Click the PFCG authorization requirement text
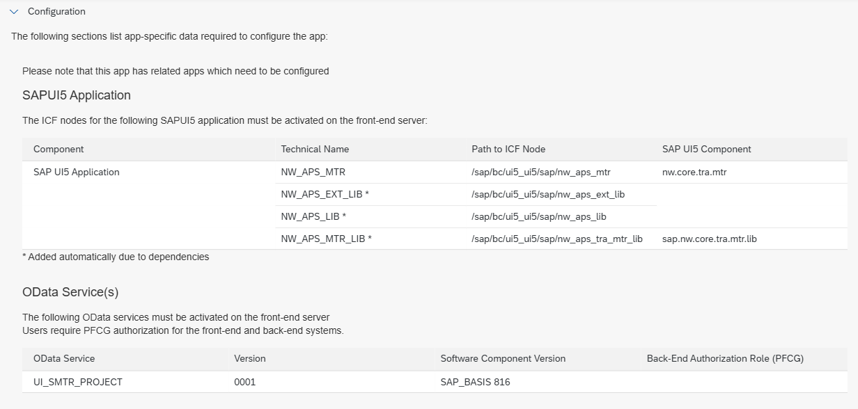 183,330
